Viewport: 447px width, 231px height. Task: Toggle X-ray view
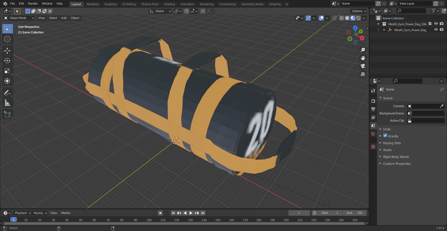(334, 18)
